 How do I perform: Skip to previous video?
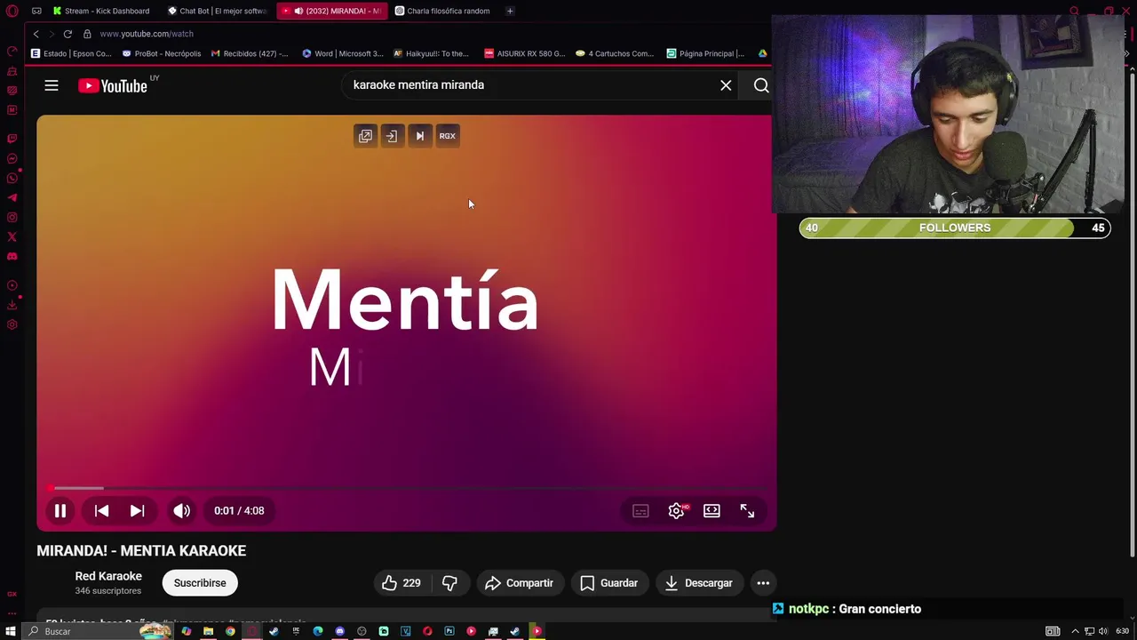(101, 511)
